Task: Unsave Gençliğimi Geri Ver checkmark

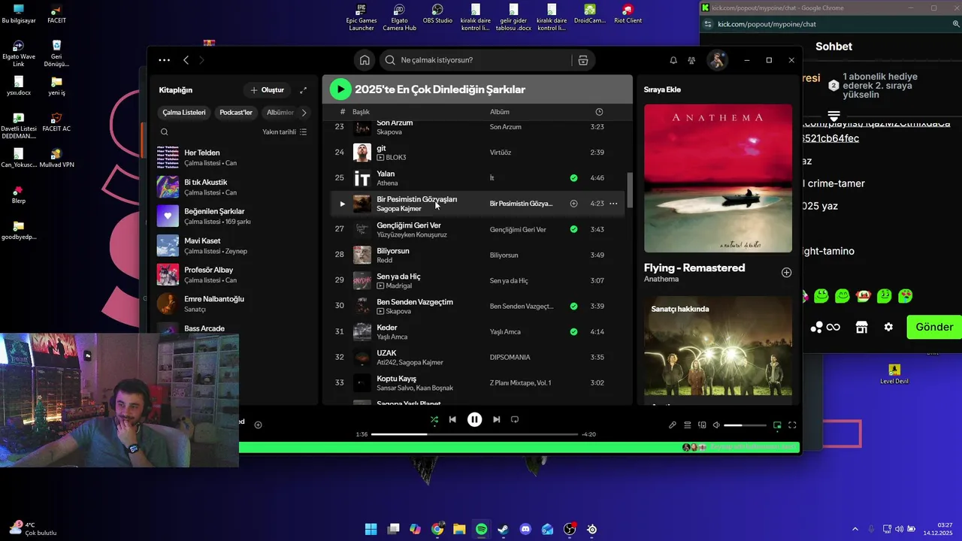Action: [x=573, y=229]
